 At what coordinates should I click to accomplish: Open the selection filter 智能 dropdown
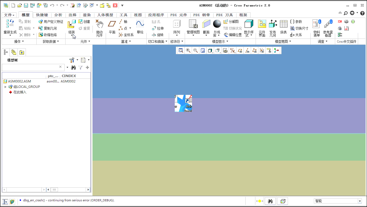(360, 201)
